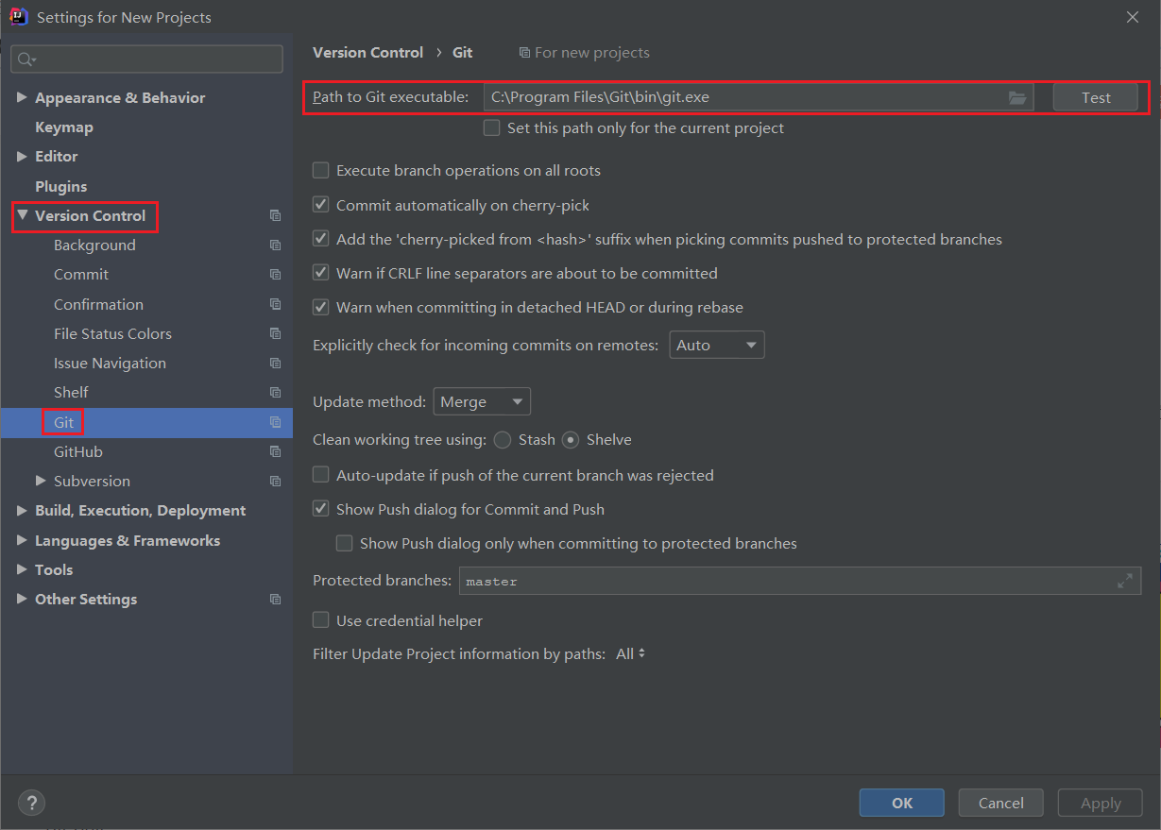Uncheck Commit automatically on cherry-pick
The image size is (1161, 830).
[x=320, y=204]
